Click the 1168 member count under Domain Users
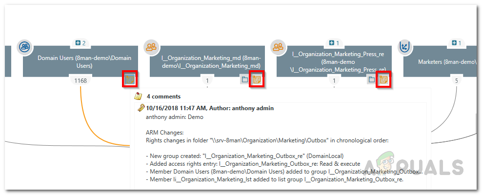Image resolution: width=482 pixels, height=195 pixels. click(x=80, y=80)
